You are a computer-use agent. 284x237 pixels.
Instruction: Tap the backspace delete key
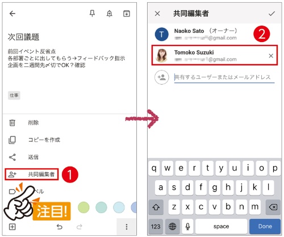(273, 207)
